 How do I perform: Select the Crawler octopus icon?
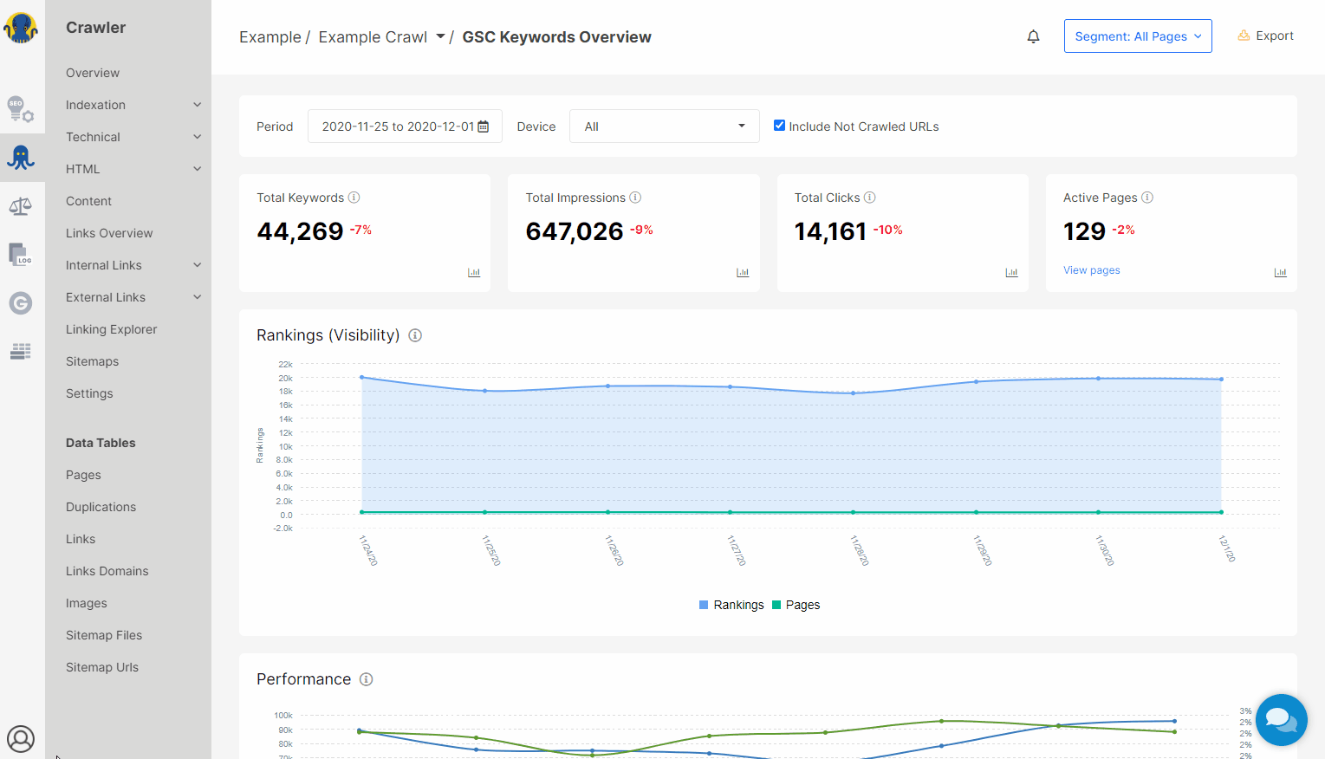(21, 157)
